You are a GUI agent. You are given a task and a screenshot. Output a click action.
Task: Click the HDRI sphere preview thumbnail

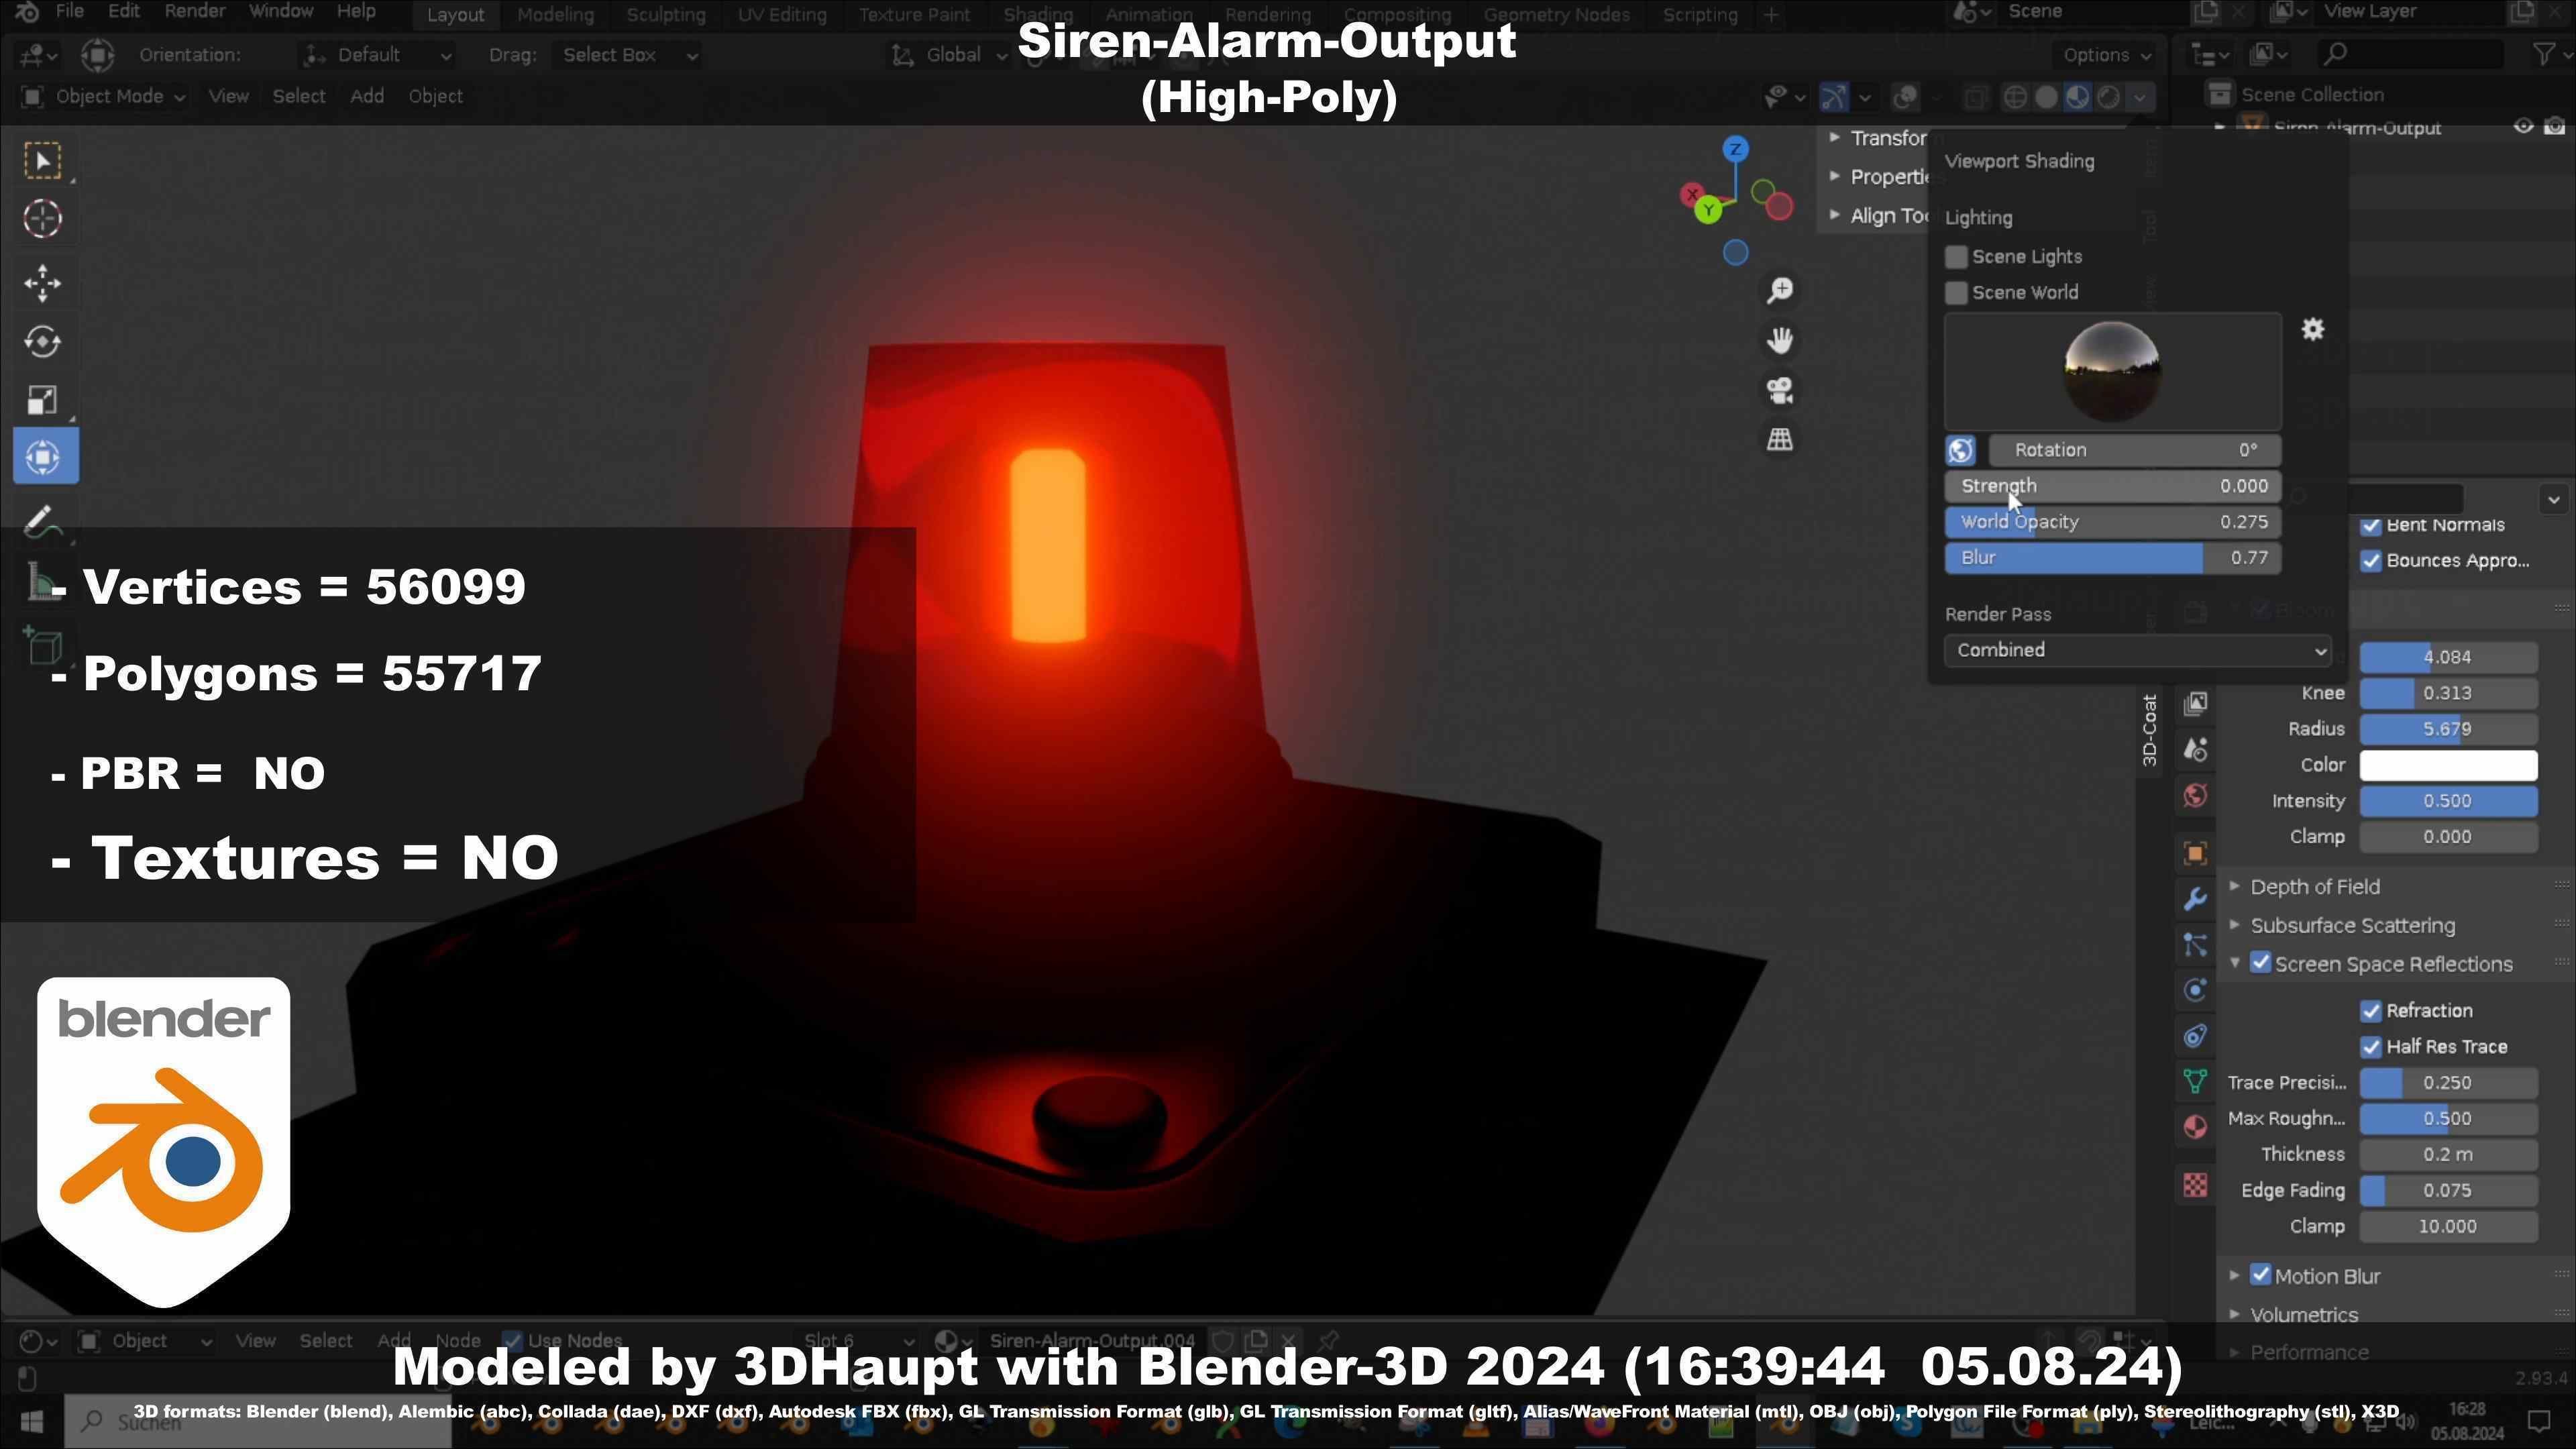click(x=2112, y=372)
